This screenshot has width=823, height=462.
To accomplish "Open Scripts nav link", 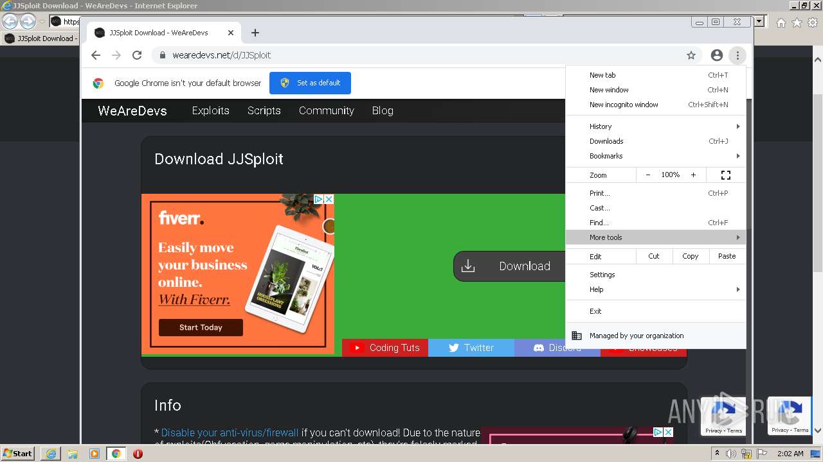I will pyautogui.click(x=264, y=110).
